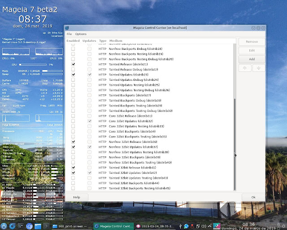287x230 pixels.
Task: Disable Tainted Release (distrib21) enabled checkbox
Action: [73, 64]
